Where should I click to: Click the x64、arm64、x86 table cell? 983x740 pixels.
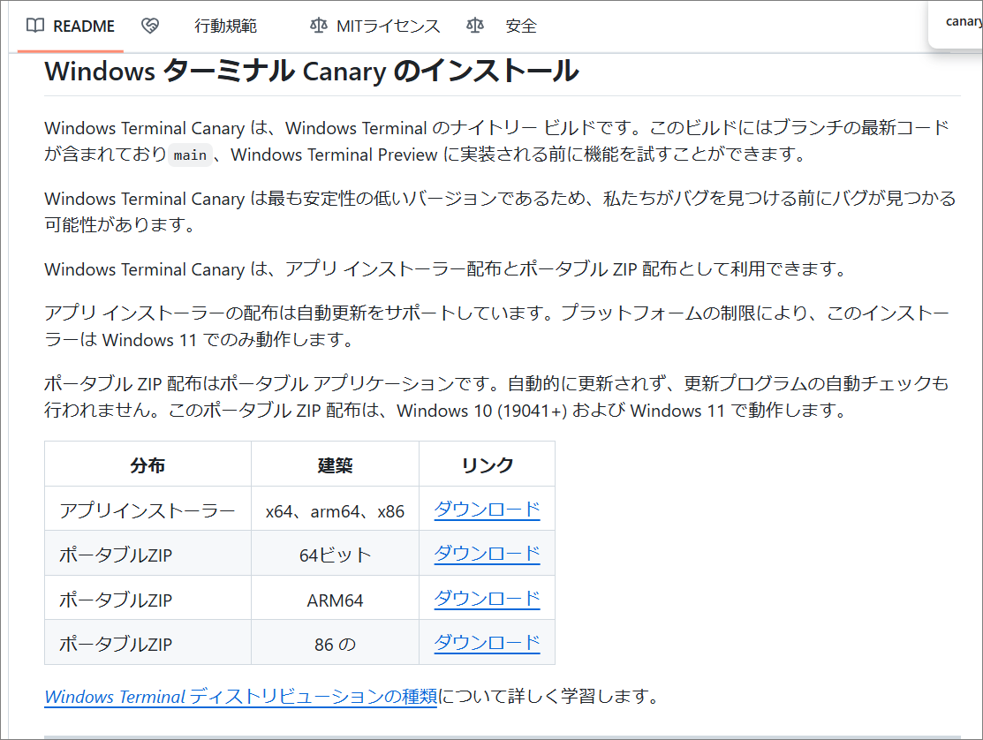click(x=335, y=510)
